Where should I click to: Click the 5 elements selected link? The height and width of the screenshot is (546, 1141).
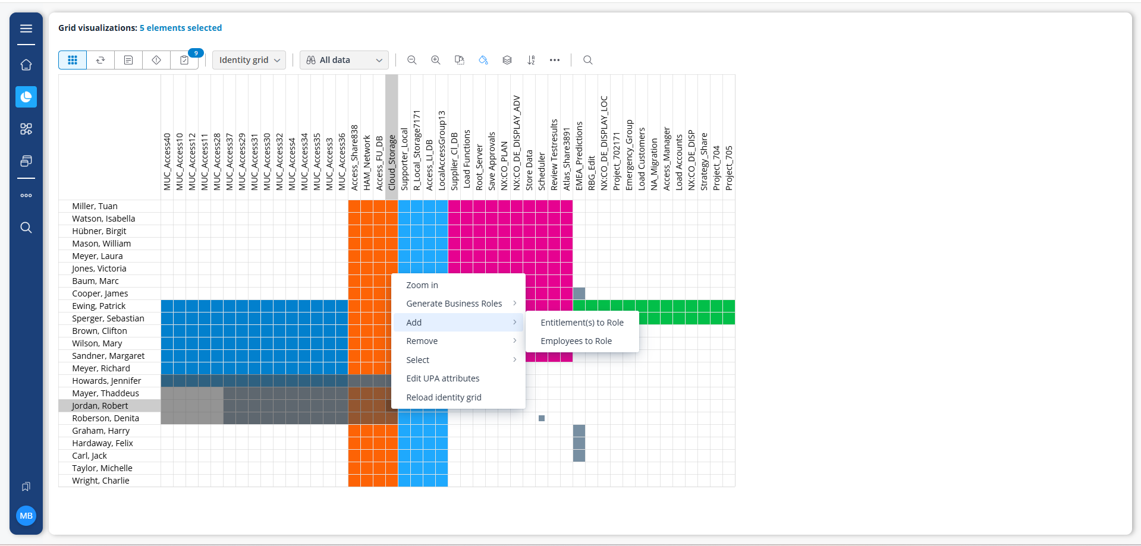(181, 28)
